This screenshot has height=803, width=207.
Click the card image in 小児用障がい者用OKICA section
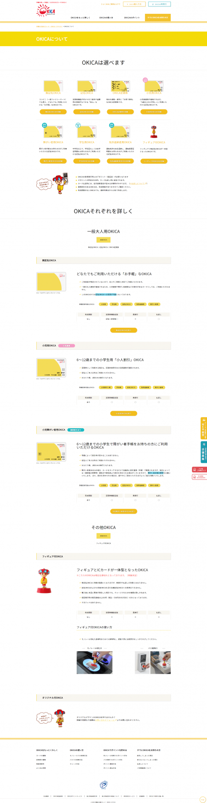tap(51, 452)
